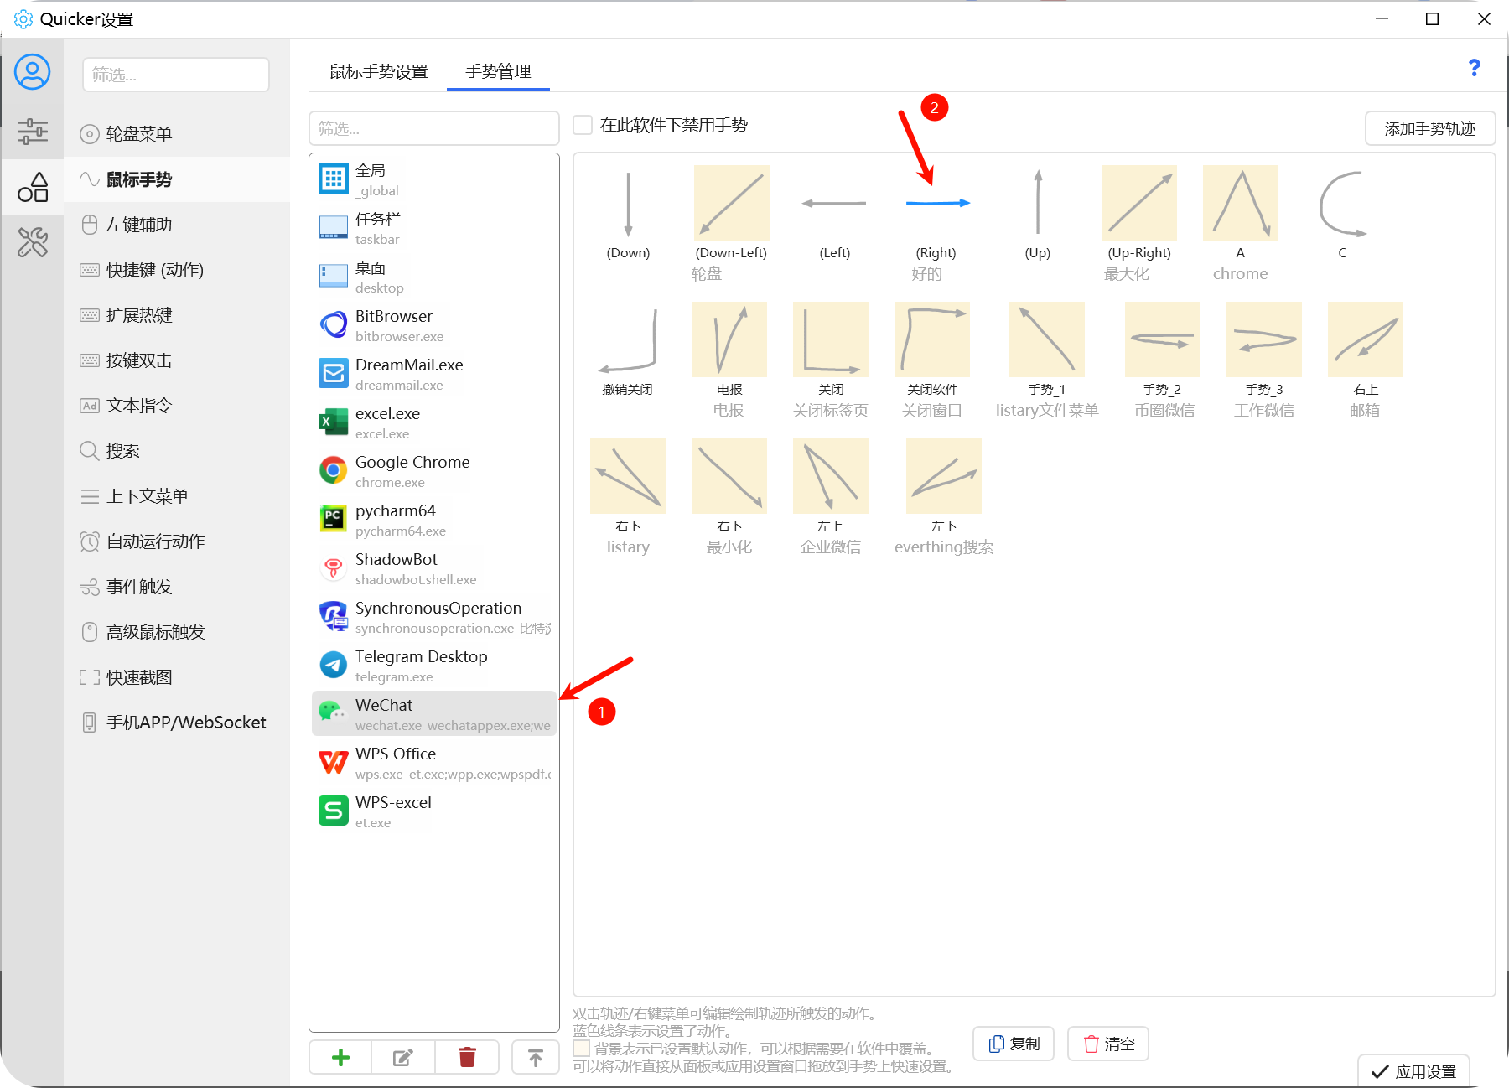The image size is (1509, 1088).
Task: Open the user account icon in sidebar
Action: point(33,72)
